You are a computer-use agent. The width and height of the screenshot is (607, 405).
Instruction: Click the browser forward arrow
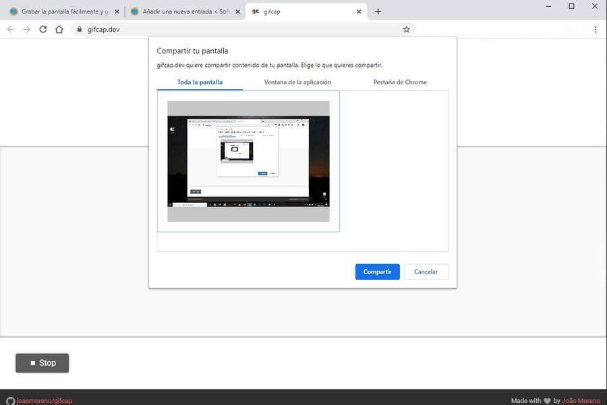pos(27,30)
